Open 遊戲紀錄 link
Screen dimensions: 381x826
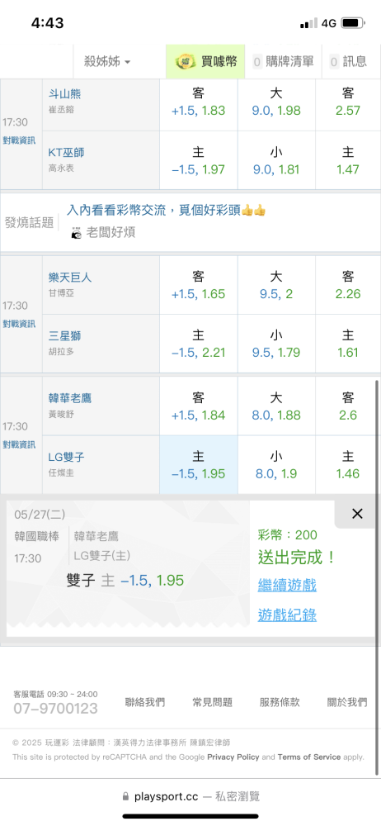click(x=287, y=615)
